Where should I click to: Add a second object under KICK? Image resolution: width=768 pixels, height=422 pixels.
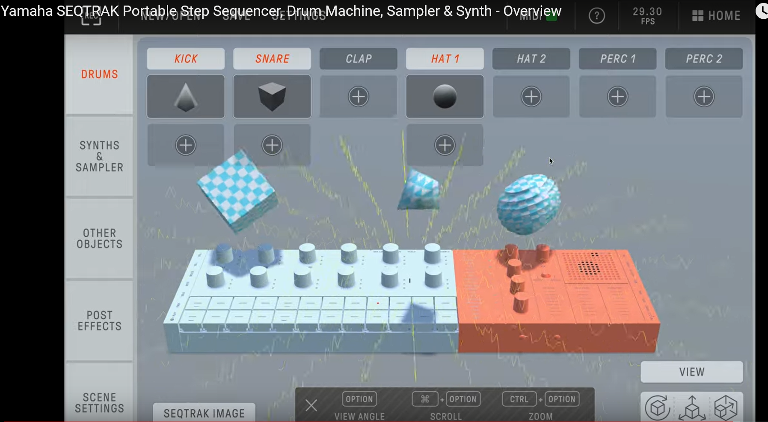click(x=186, y=145)
